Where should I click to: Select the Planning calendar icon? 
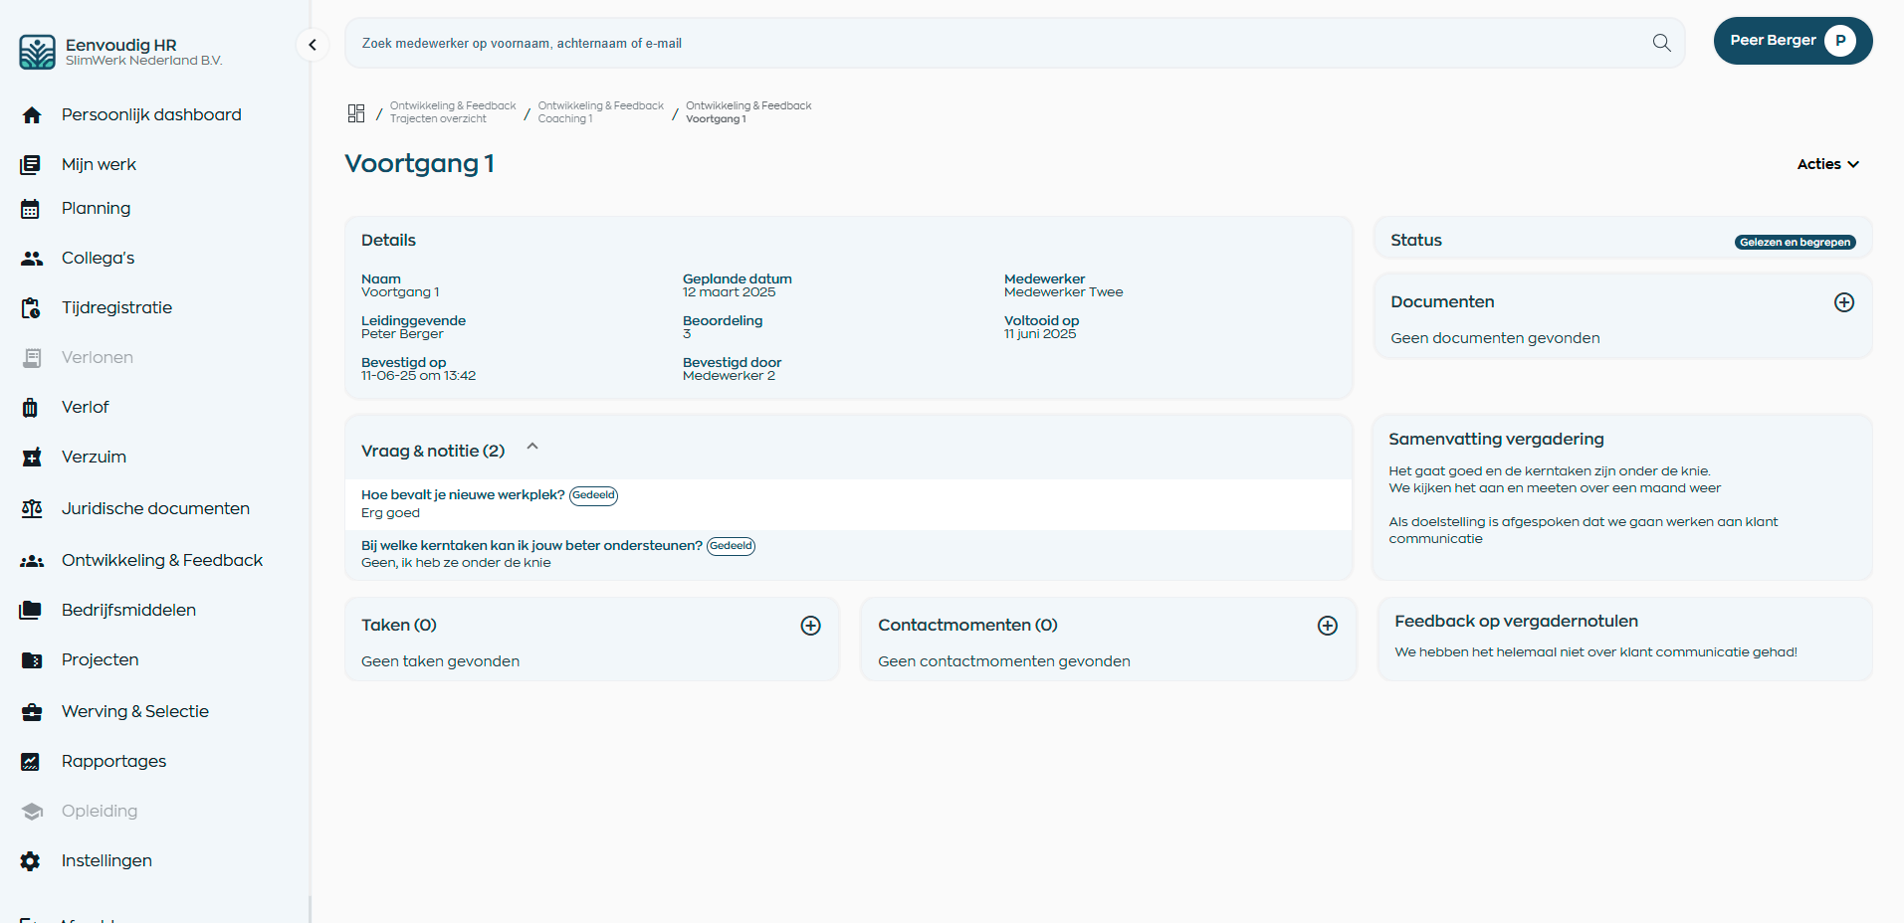point(32,208)
